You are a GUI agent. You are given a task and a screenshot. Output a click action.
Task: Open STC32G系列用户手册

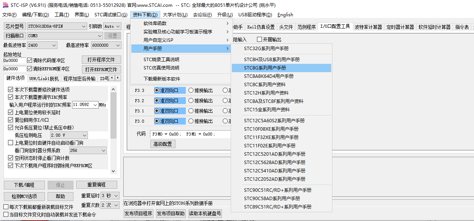281,49
